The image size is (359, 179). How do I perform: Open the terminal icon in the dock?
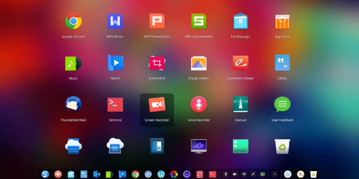[213, 174]
